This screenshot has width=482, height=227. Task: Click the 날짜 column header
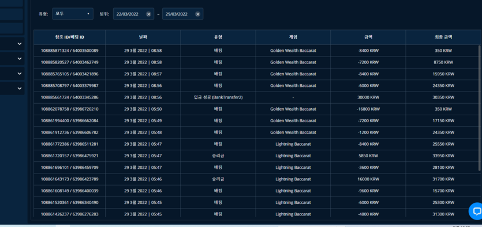tap(143, 37)
